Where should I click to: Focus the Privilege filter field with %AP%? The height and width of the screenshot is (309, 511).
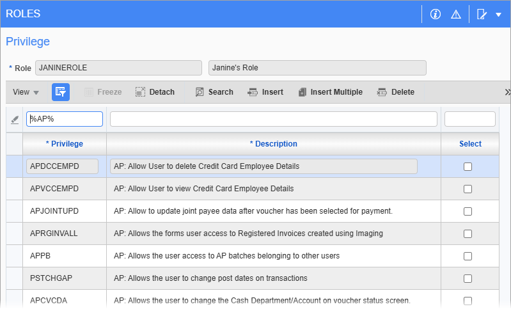[x=65, y=119]
